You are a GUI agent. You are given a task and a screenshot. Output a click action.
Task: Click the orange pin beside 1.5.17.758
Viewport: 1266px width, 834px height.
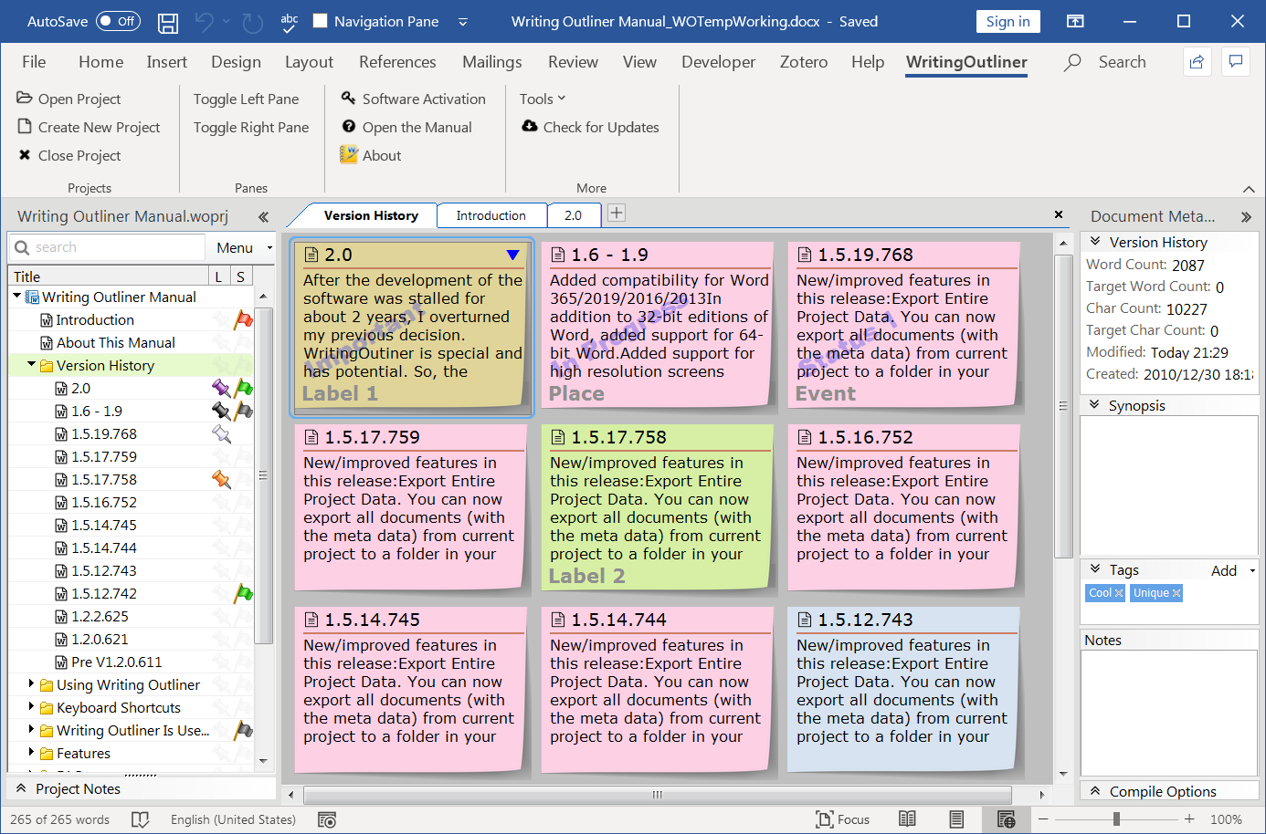221,479
